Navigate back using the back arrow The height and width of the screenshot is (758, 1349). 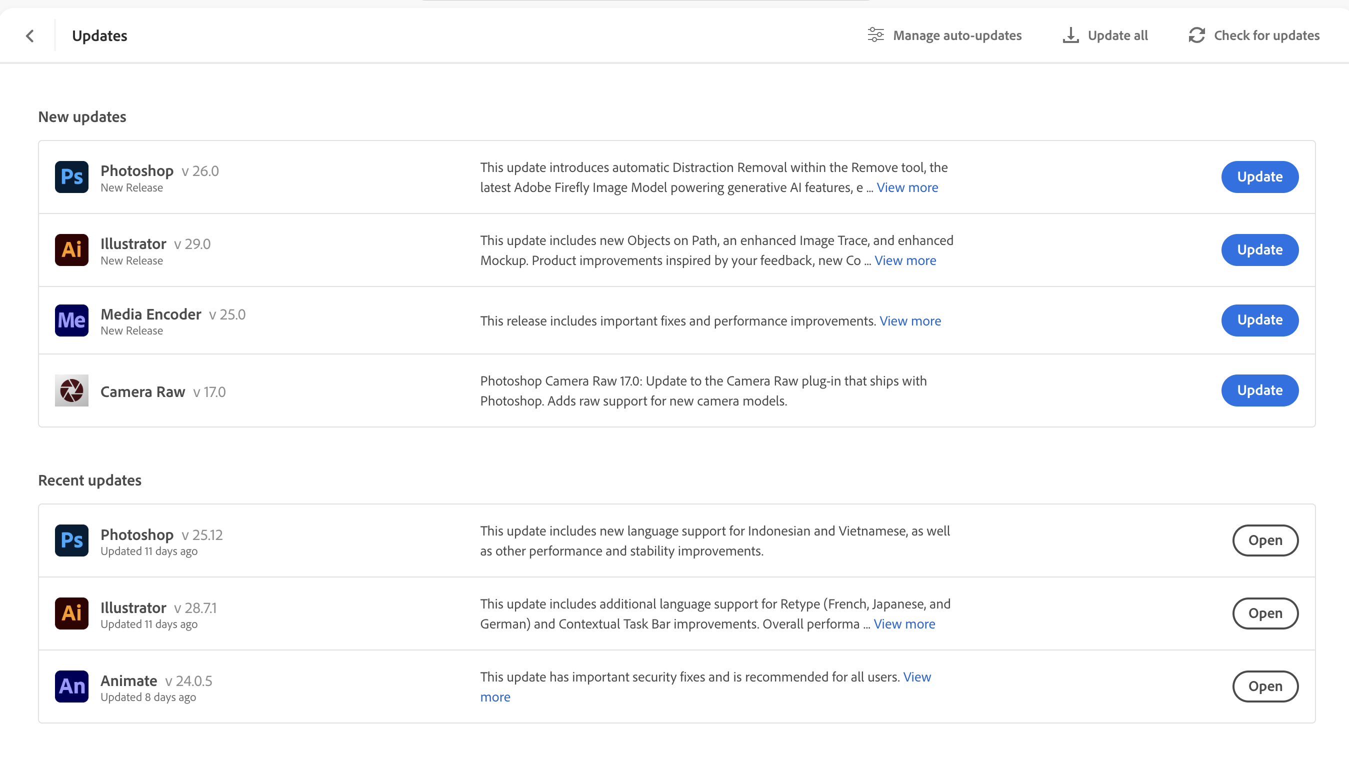pyautogui.click(x=29, y=35)
